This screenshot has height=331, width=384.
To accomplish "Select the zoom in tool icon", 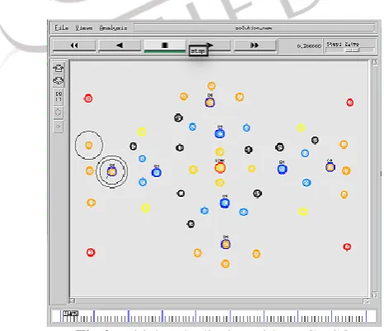I will 59,68.
